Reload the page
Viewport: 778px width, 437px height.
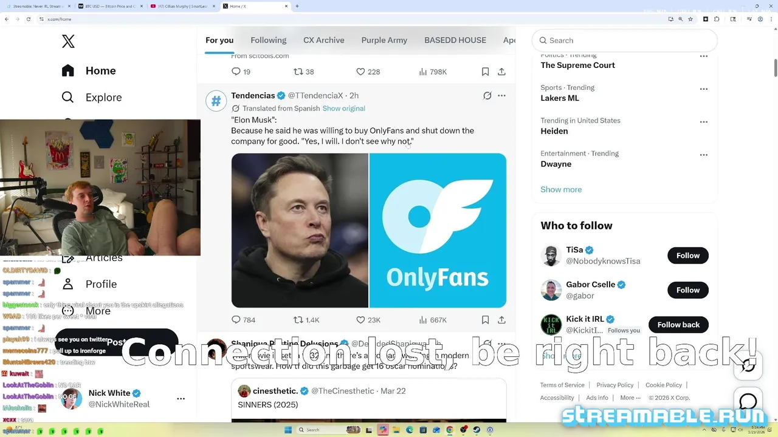pyautogui.click(x=29, y=19)
